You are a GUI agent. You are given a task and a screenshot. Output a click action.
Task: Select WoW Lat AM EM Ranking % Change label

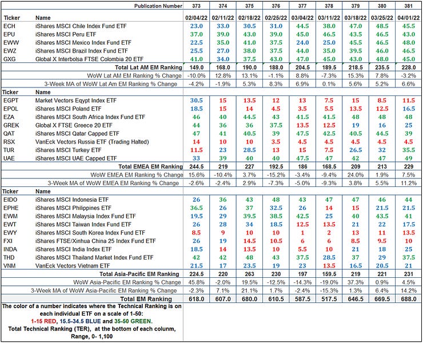134,76
